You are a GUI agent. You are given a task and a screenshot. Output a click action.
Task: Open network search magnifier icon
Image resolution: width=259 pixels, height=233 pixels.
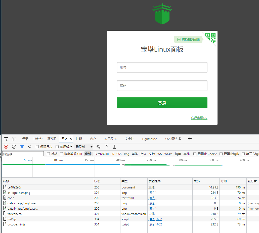30,147
